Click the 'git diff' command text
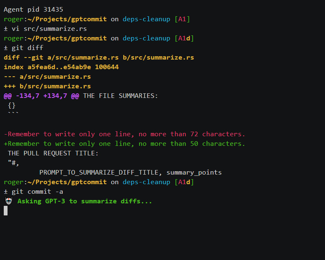This screenshot has height=260, width=325. [27, 48]
